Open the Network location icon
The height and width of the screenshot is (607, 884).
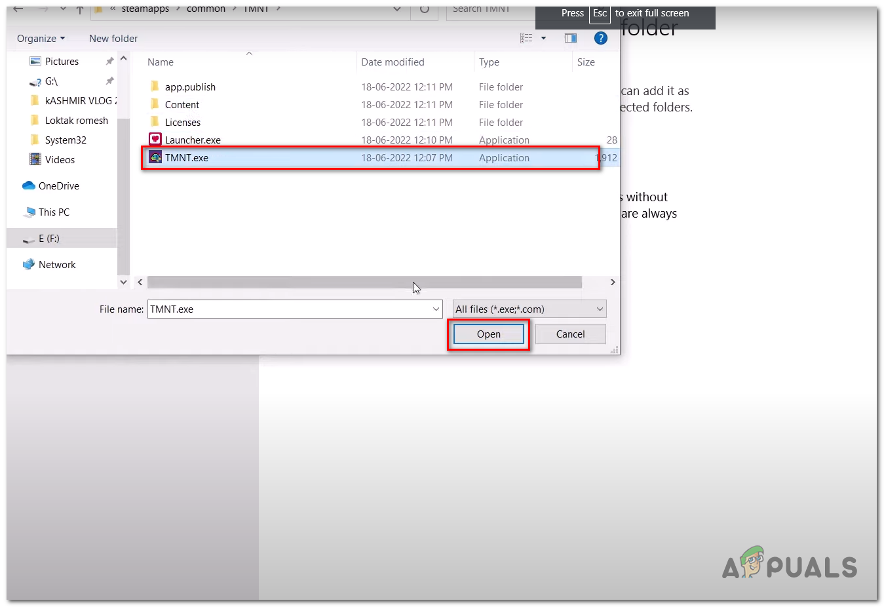(29, 264)
